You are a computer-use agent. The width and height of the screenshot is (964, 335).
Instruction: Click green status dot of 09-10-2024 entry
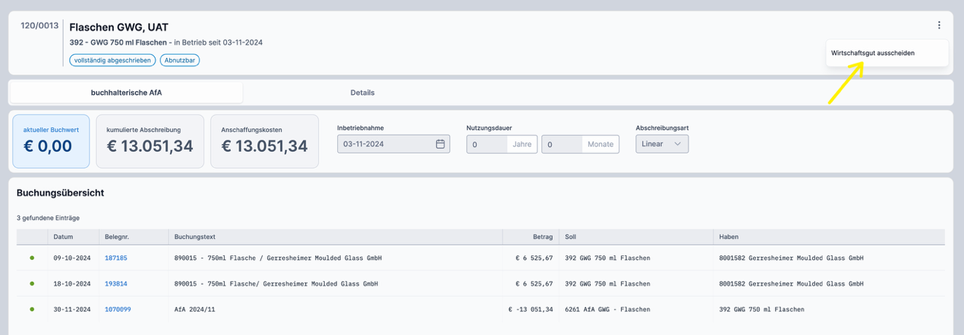tap(32, 258)
